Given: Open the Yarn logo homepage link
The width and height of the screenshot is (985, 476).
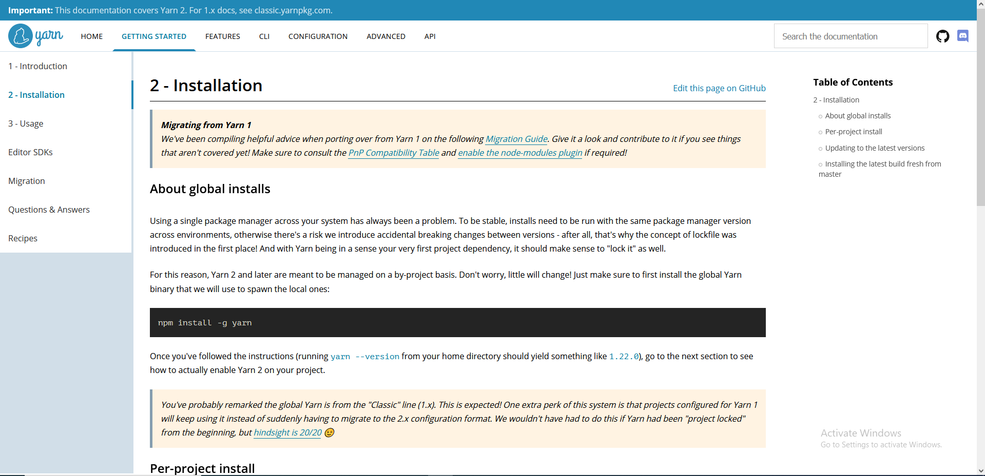Looking at the screenshot, I should point(36,36).
